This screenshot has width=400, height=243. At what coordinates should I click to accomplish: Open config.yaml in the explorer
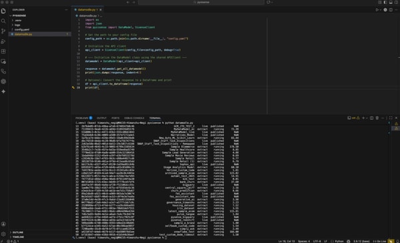pyautogui.click(x=22, y=29)
